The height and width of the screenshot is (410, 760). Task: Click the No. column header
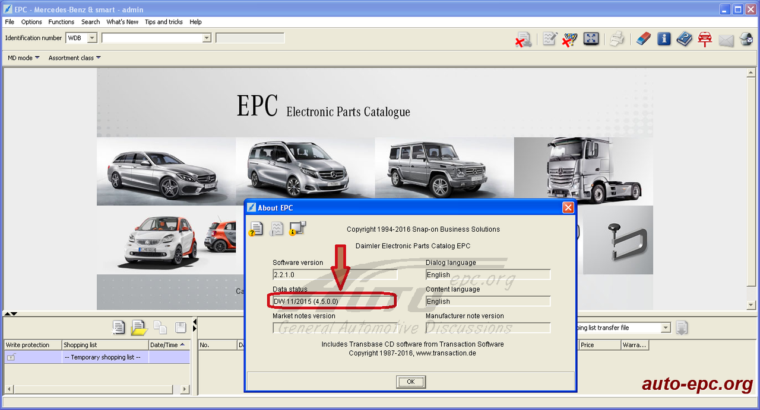[217, 345]
